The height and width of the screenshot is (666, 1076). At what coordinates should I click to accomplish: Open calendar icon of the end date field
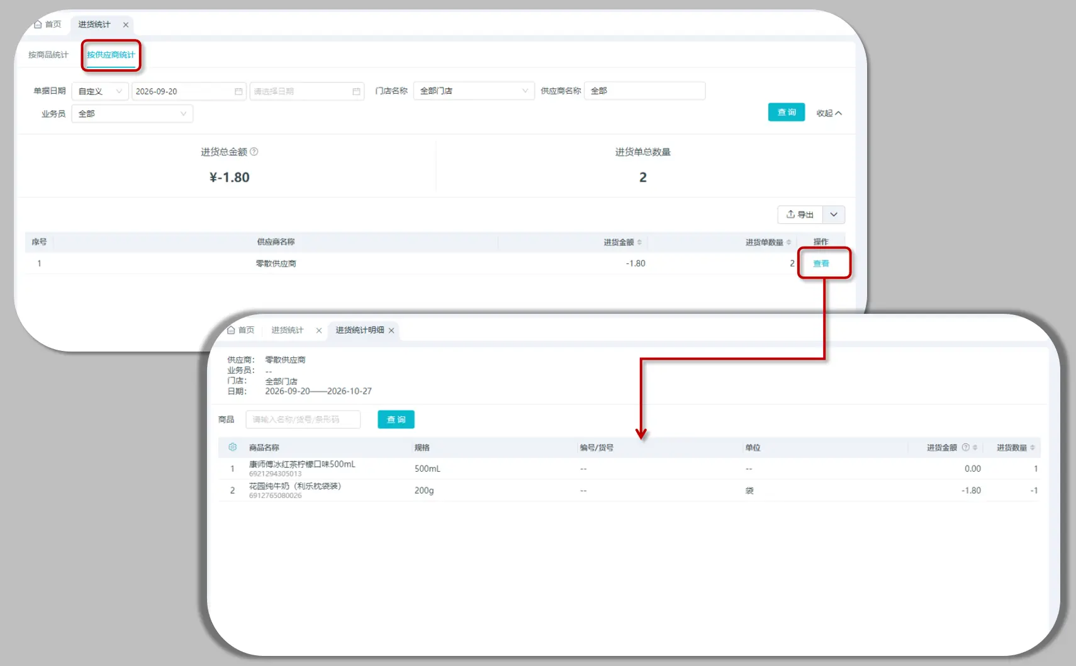pyautogui.click(x=356, y=91)
